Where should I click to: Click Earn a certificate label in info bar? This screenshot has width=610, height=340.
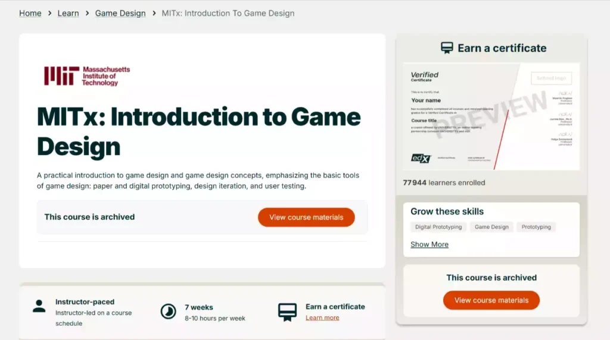(335, 307)
